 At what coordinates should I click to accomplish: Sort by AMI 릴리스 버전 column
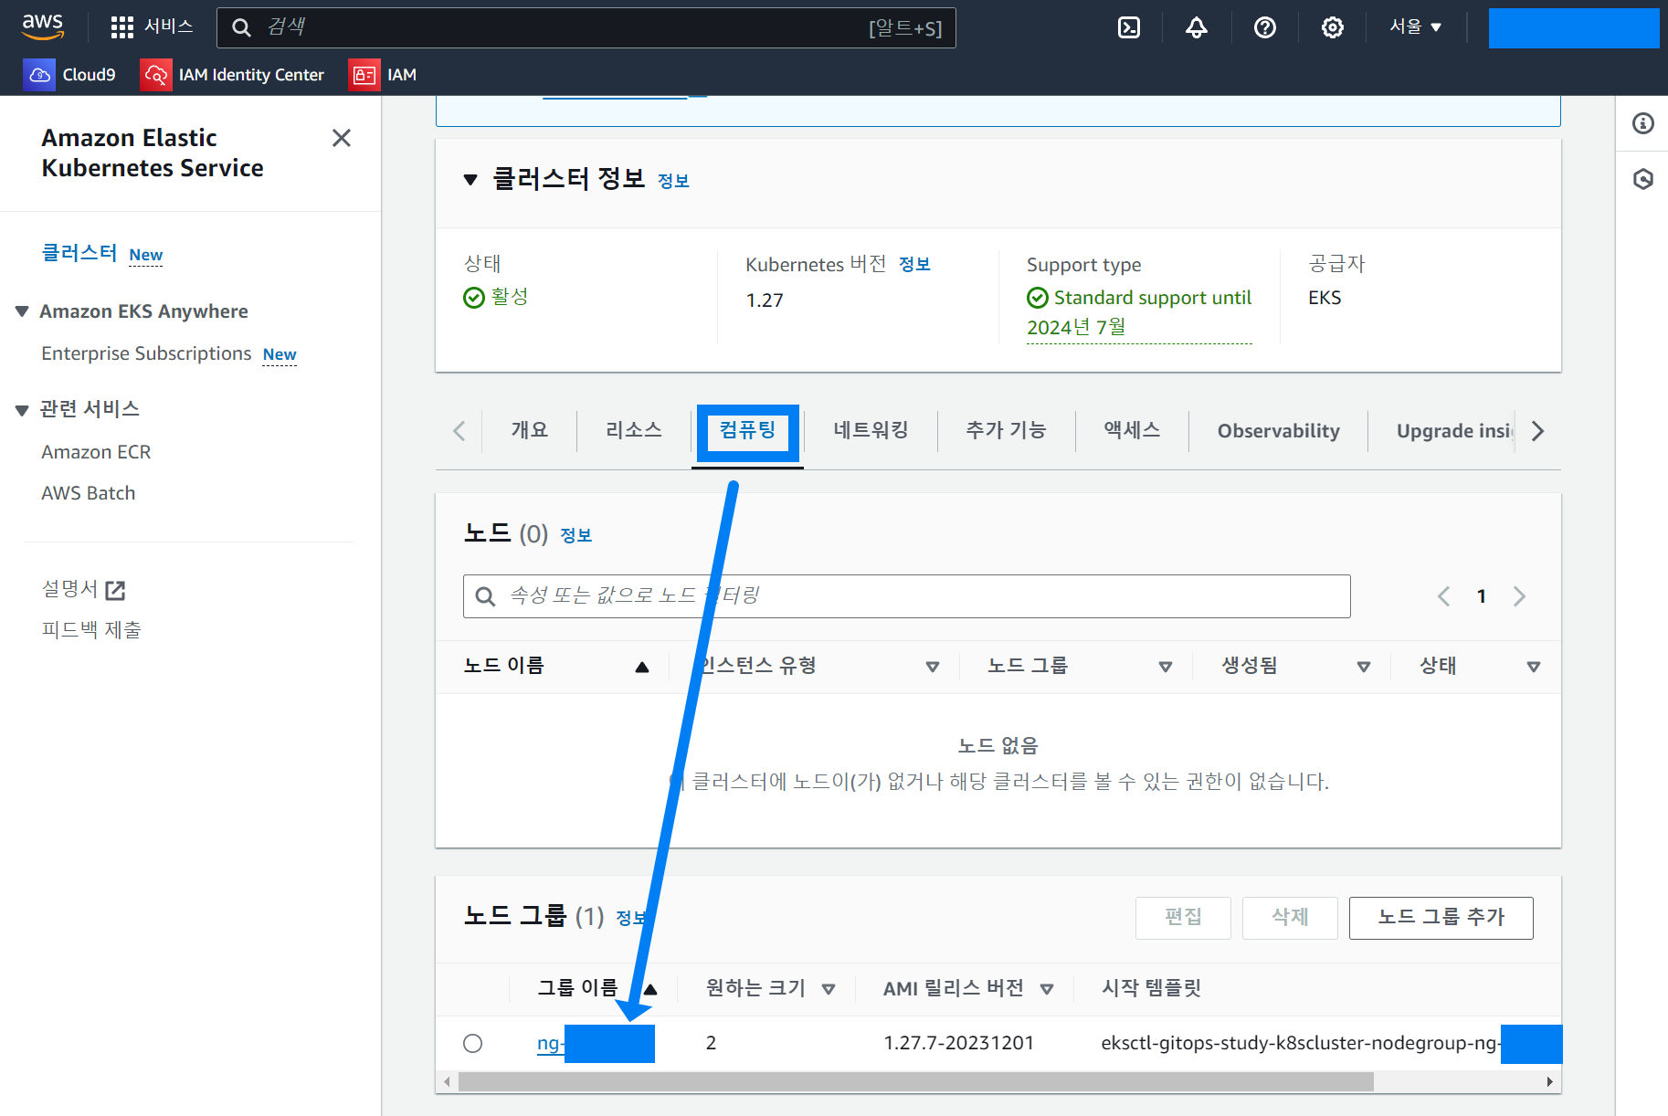coord(1047,989)
